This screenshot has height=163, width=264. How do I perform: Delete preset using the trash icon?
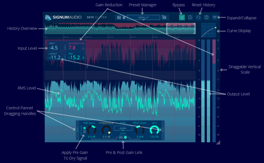coord(124,17)
